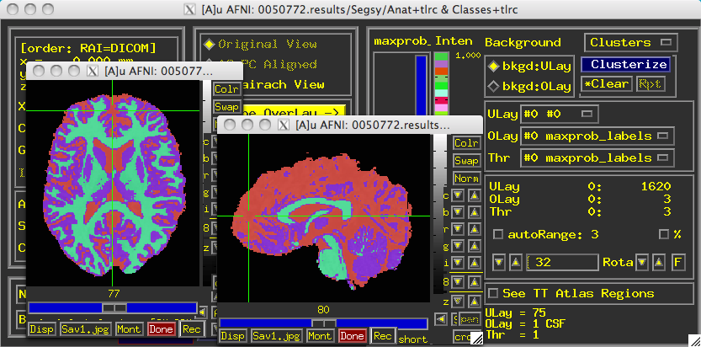The height and width of the screenshot is (347, 701).
Task: Click Rec in the axial viewer
Action: tap(192, 329)
